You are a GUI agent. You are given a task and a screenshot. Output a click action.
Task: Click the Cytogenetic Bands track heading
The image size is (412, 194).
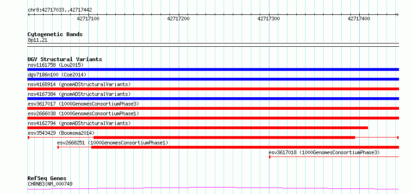tap(55, 34)
